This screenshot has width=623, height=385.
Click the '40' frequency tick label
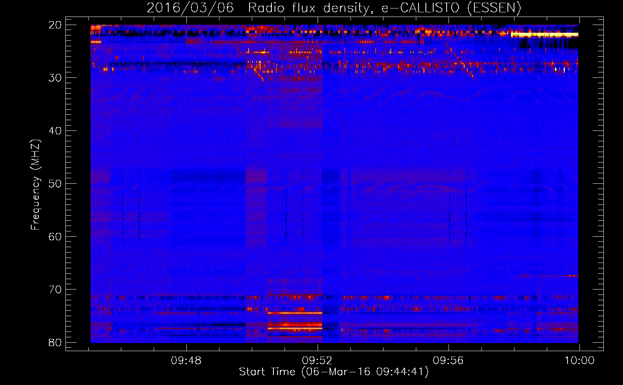[x=55, y=131]
